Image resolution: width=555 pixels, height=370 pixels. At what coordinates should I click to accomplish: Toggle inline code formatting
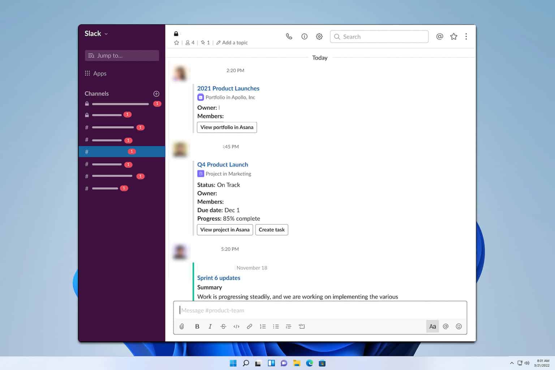click(236, 326)
